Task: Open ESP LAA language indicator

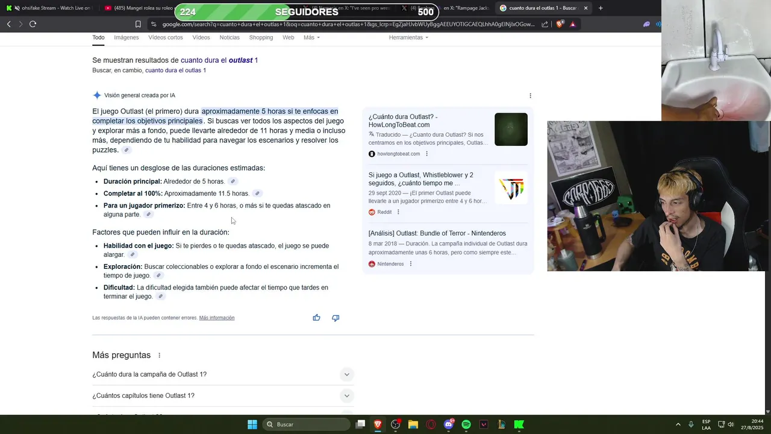Action: (x=706, y=424)
